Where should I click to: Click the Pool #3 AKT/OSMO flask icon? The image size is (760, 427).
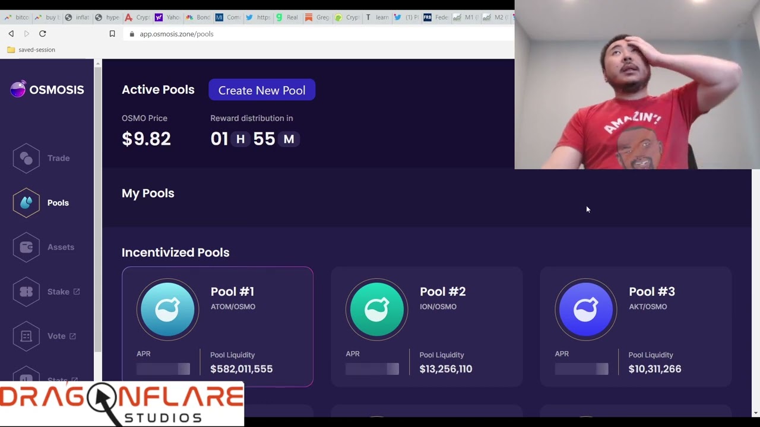pos(585,309)
